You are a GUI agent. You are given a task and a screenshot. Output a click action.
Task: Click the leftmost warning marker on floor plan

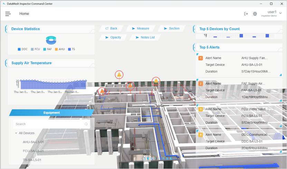click(x=102, y=92)
